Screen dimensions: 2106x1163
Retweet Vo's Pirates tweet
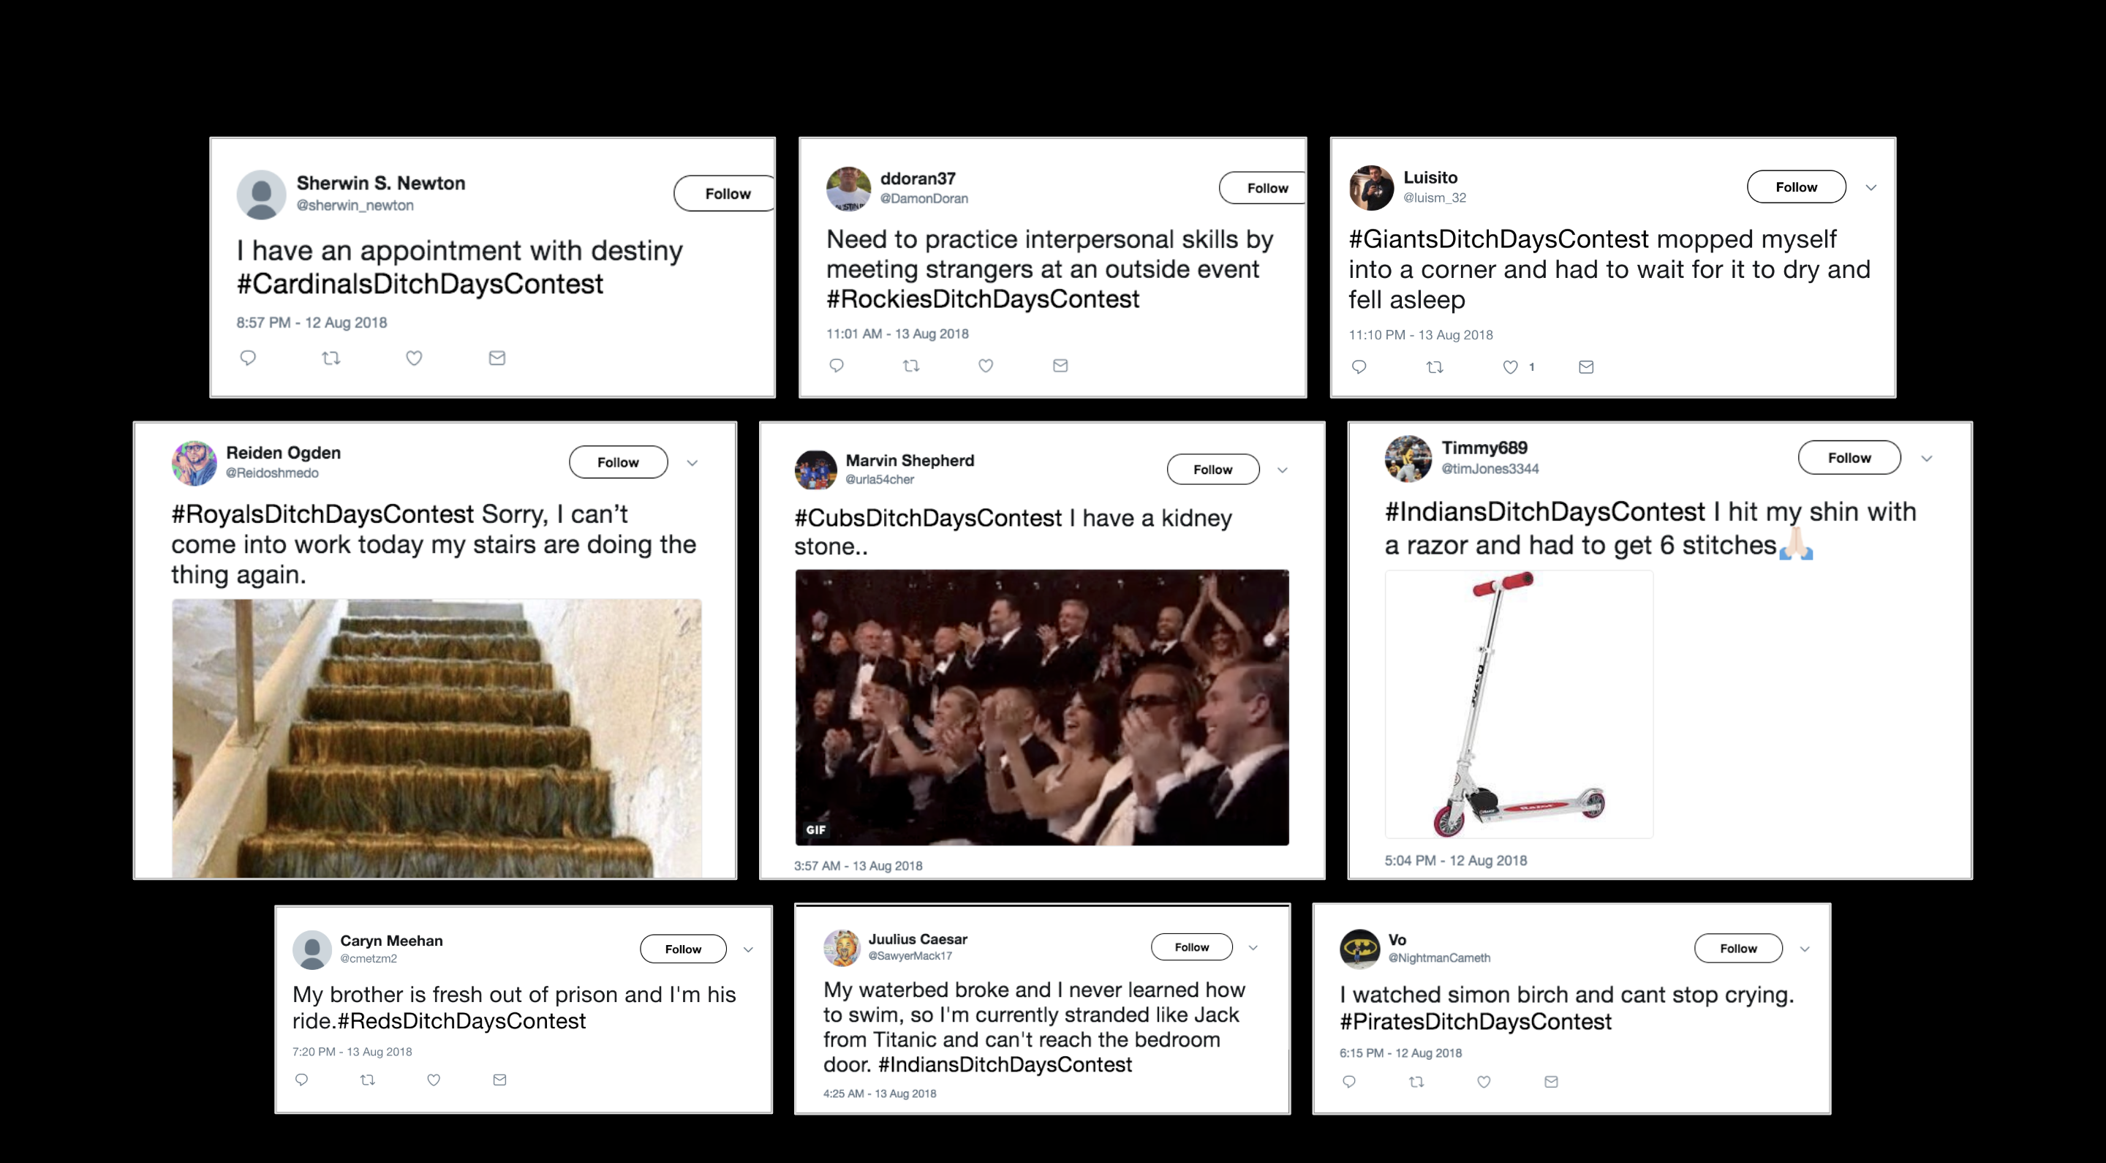(x=1417, y=1082)
